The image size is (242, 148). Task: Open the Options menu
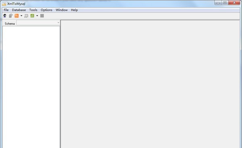46,10
